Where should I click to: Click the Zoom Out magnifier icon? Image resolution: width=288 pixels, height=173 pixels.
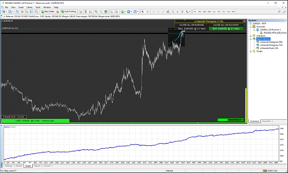coord(101,12)
